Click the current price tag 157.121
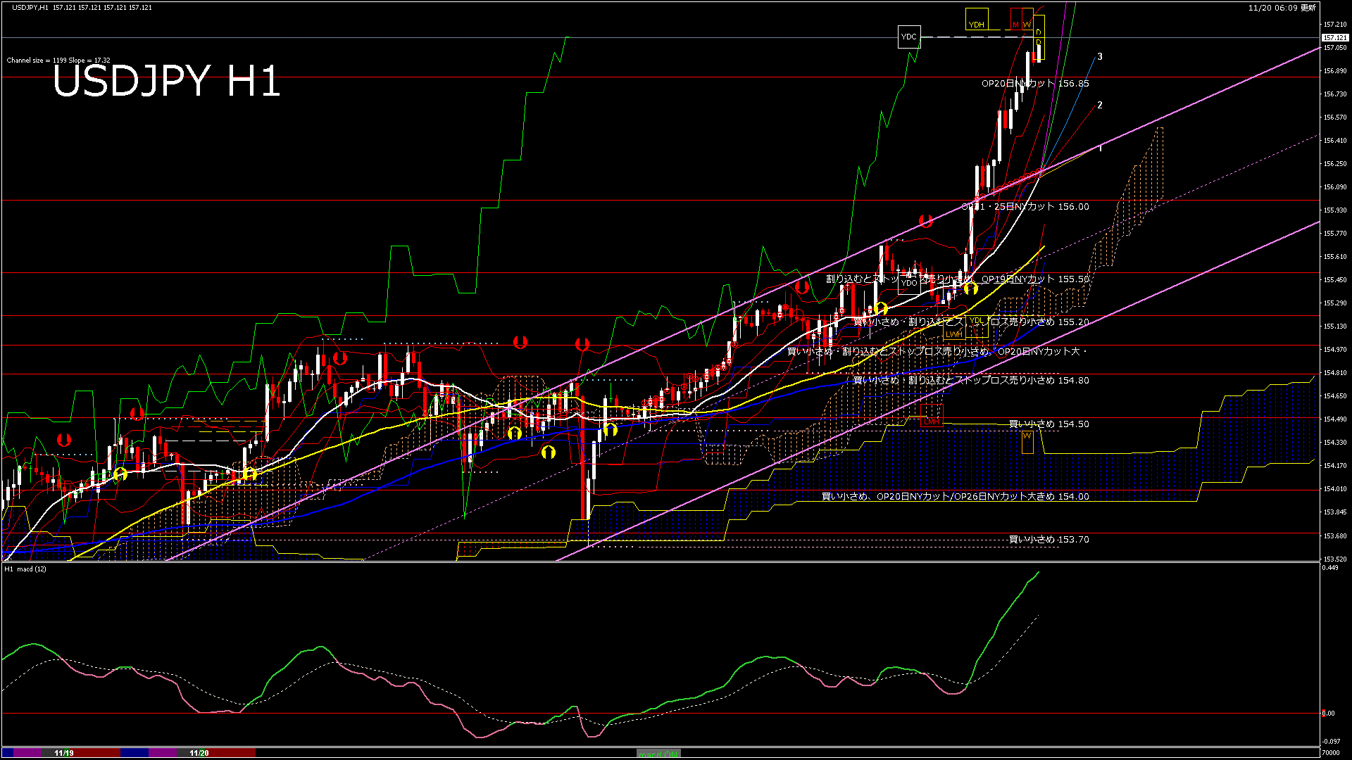Screen dimensions: 1352x760 click(1334, 37)
